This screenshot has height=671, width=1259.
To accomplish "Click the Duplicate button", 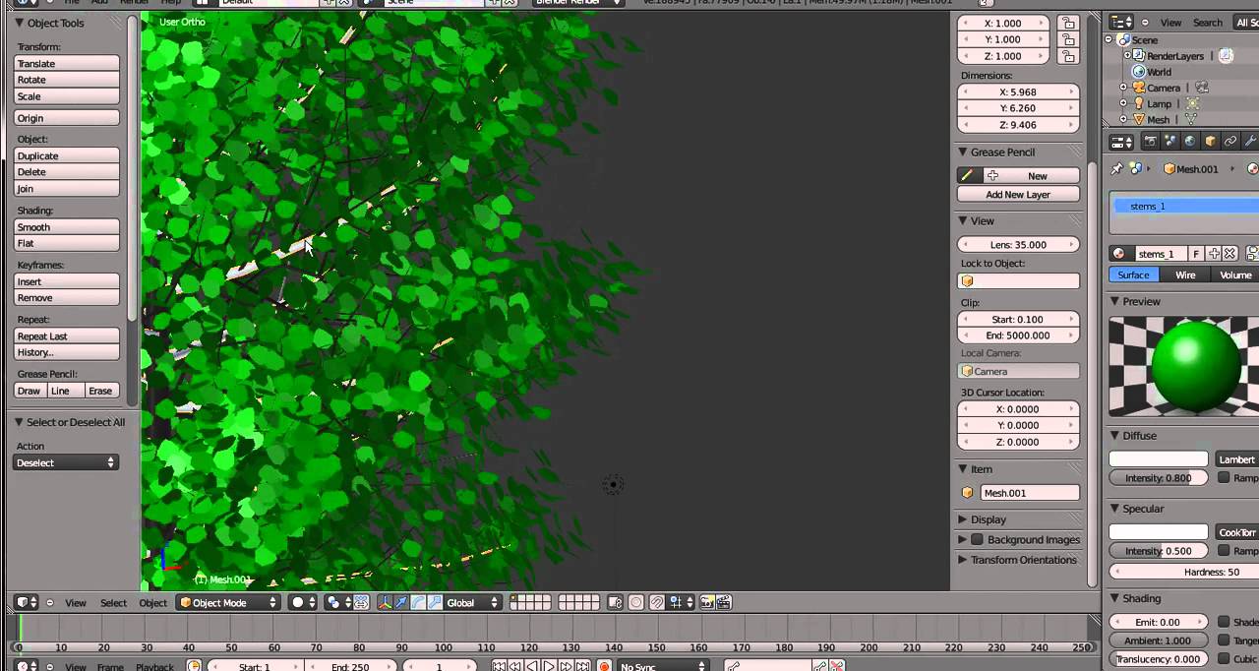I will [x=67, y=155].
